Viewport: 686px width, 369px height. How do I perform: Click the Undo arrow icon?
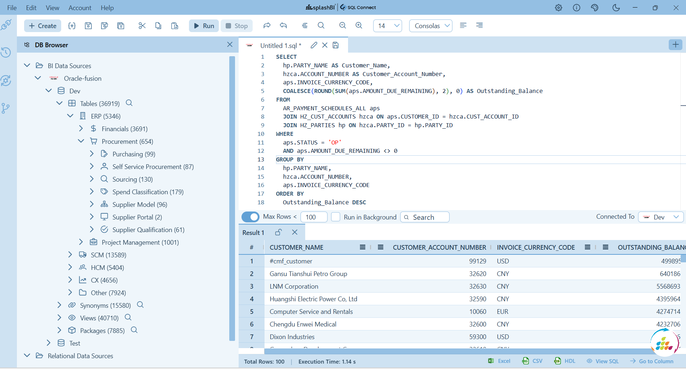[283, 25]
